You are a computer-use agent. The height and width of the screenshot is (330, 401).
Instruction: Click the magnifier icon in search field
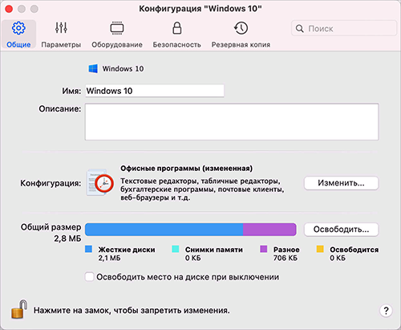[299, 28]
